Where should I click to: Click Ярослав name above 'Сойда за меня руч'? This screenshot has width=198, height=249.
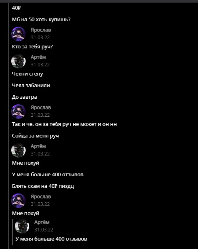(41, 108)
